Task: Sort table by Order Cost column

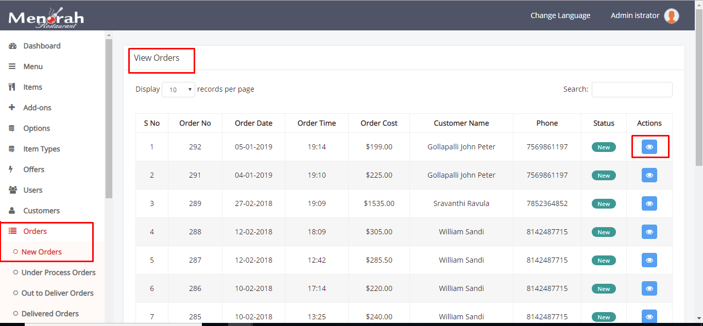Action: (x=379, y=123)
